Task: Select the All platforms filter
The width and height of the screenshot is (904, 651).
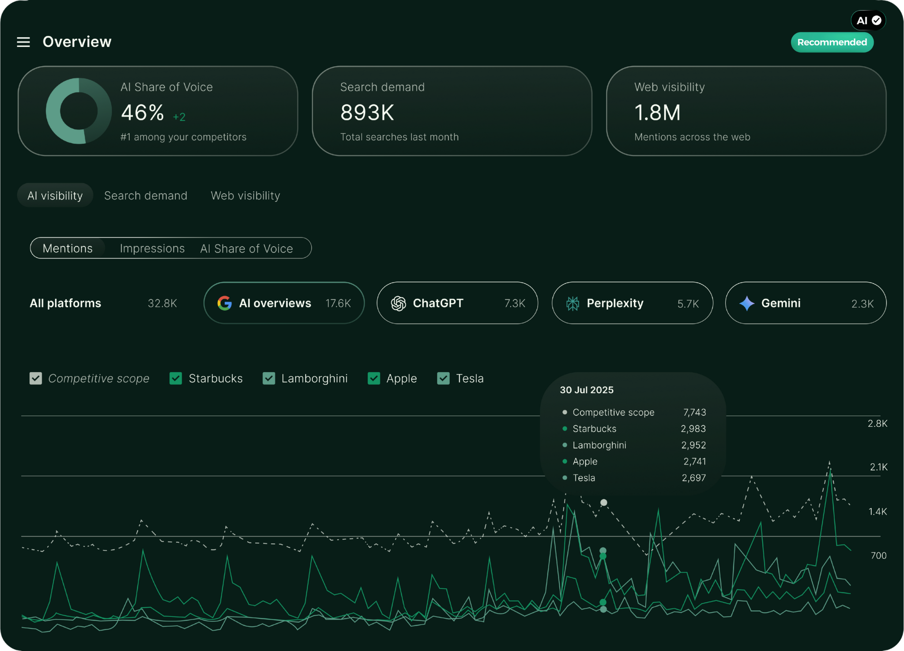Action: click(x=65, y=303)
